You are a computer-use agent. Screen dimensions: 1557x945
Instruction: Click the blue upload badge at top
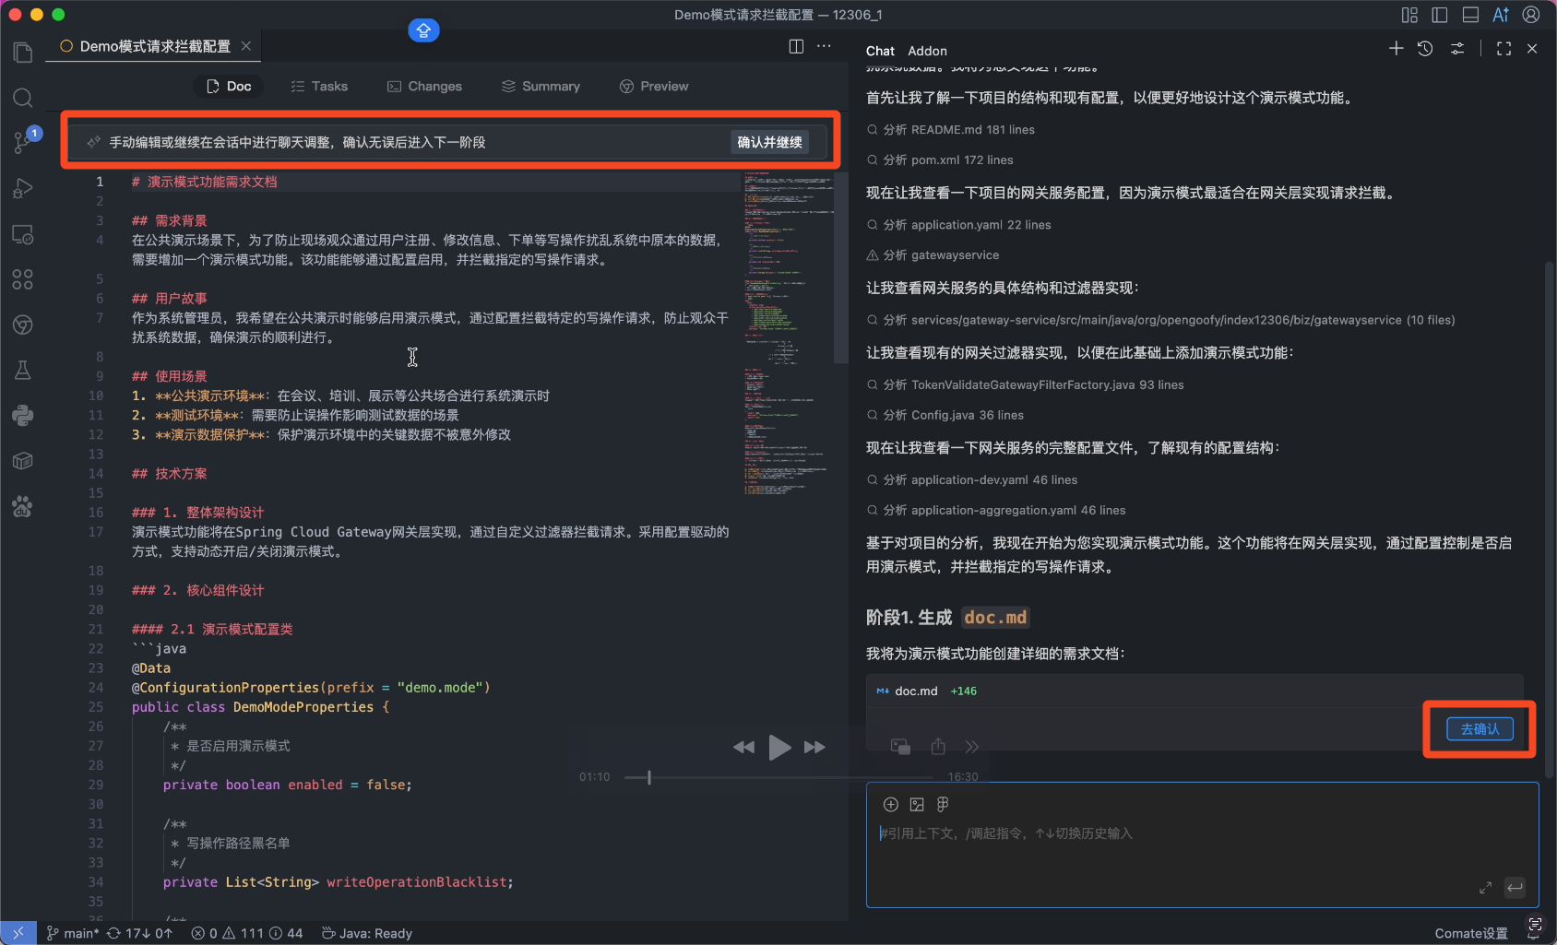click(x=423, y=30)
